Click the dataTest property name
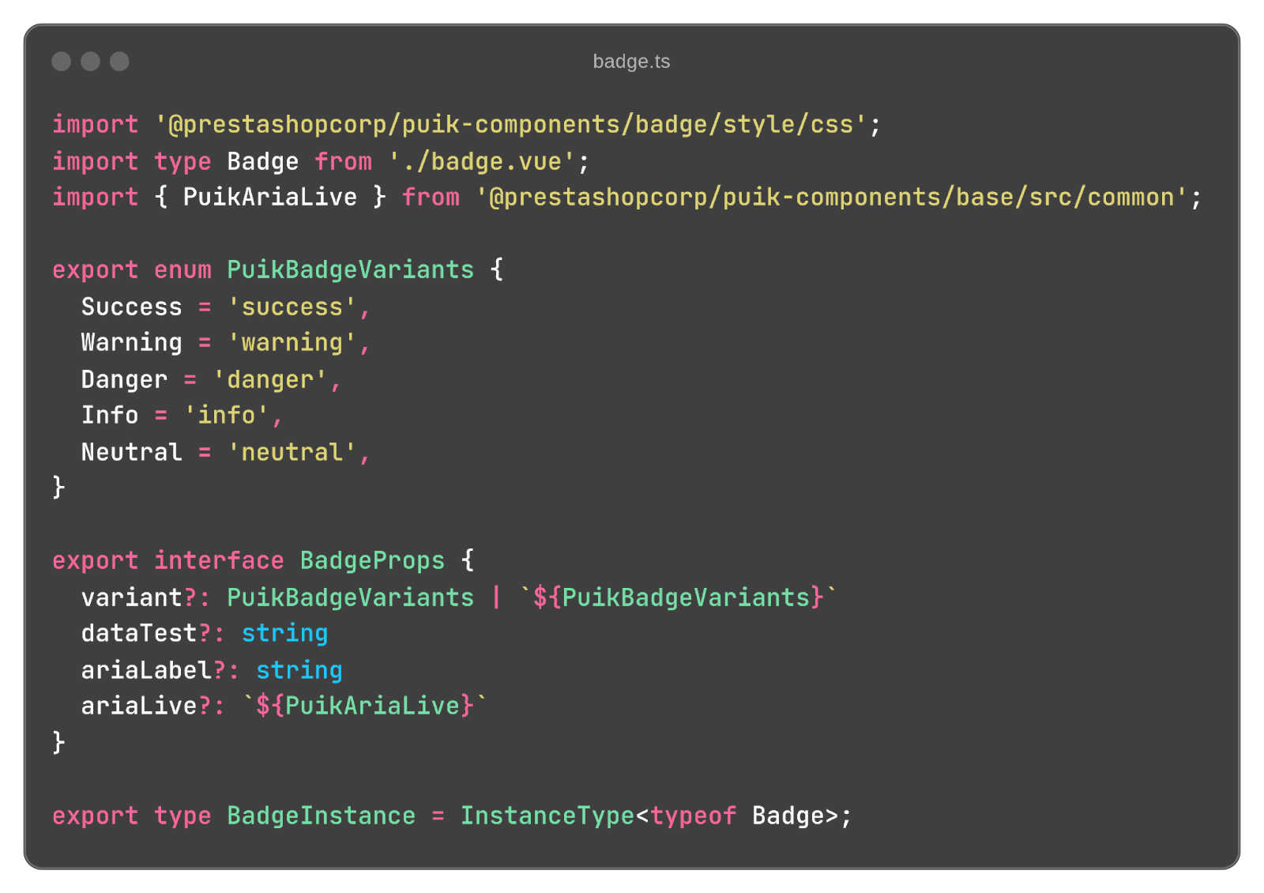The image size is (1264, 893). (139, 633)
